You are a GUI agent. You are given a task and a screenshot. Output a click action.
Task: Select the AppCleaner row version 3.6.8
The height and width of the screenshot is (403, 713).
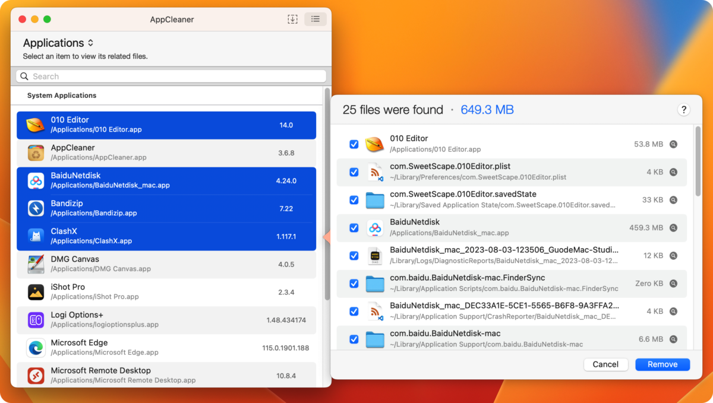pyautogui.click(x=166, y=153)
